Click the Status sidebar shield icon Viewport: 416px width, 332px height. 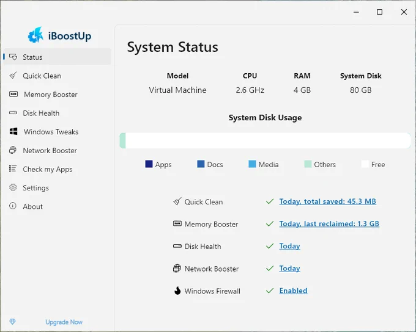tap(13, 57)
